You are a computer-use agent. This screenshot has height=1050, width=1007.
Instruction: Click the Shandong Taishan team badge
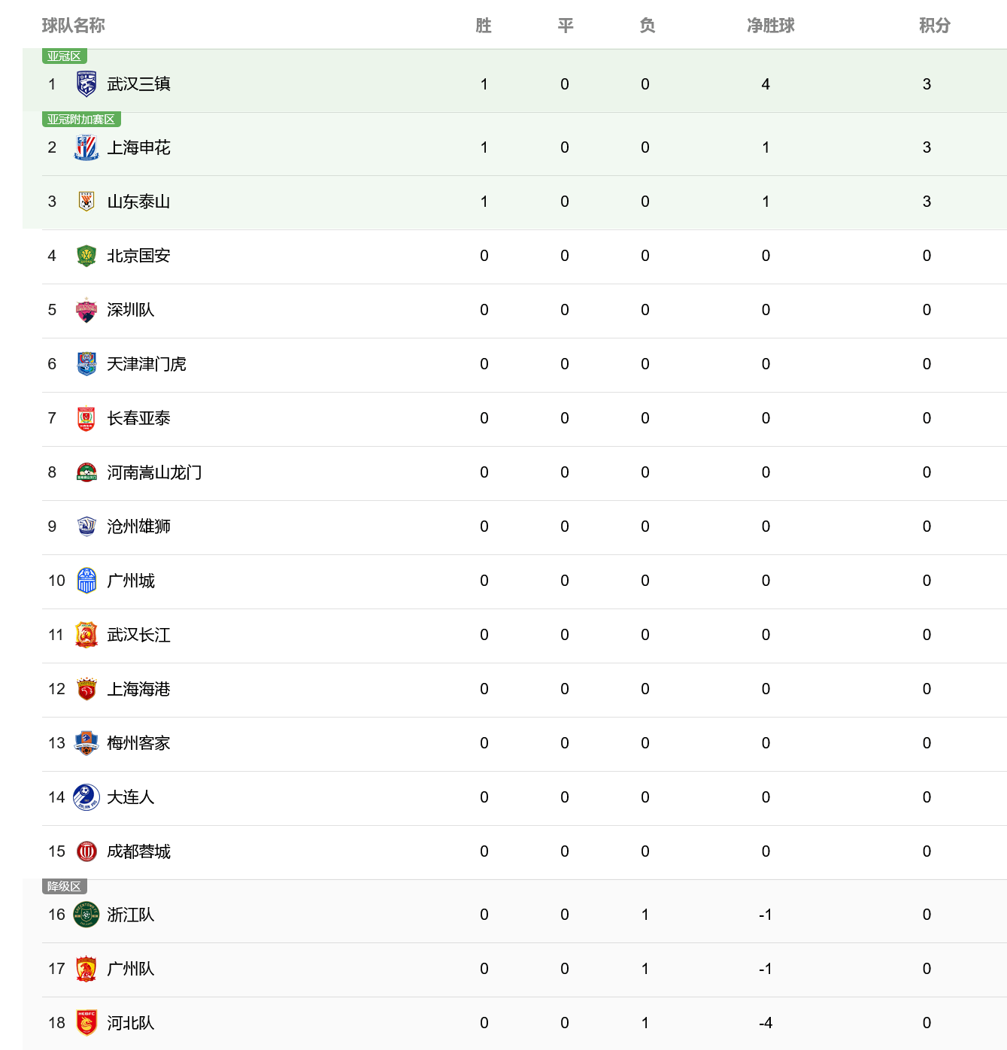[86, 202]
